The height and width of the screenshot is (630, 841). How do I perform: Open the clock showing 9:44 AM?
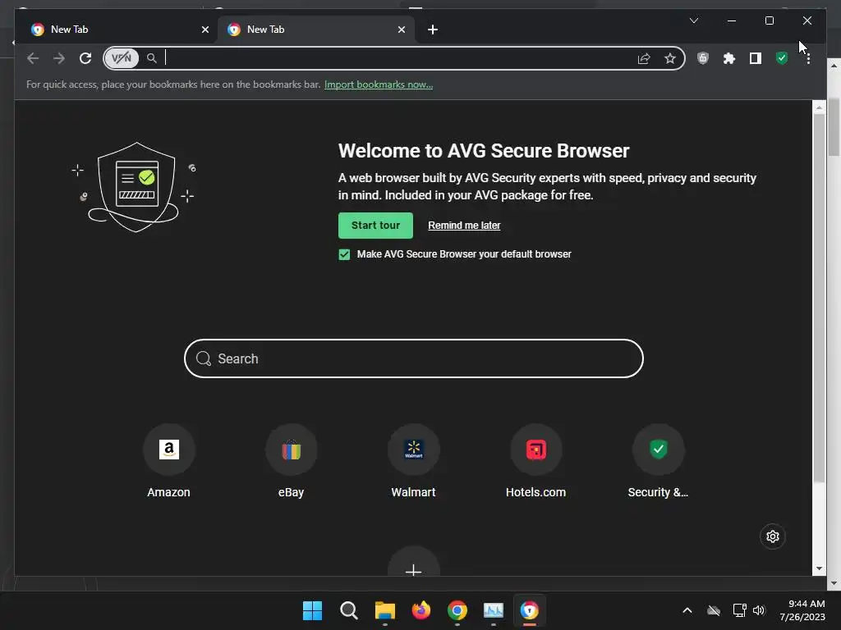pos(802,610)
